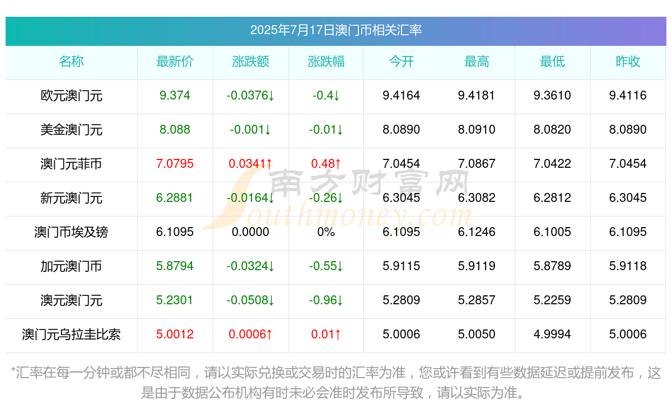Click percent change 0% for 埃及镑
The image size is (672, 410).
pos(326,232)
